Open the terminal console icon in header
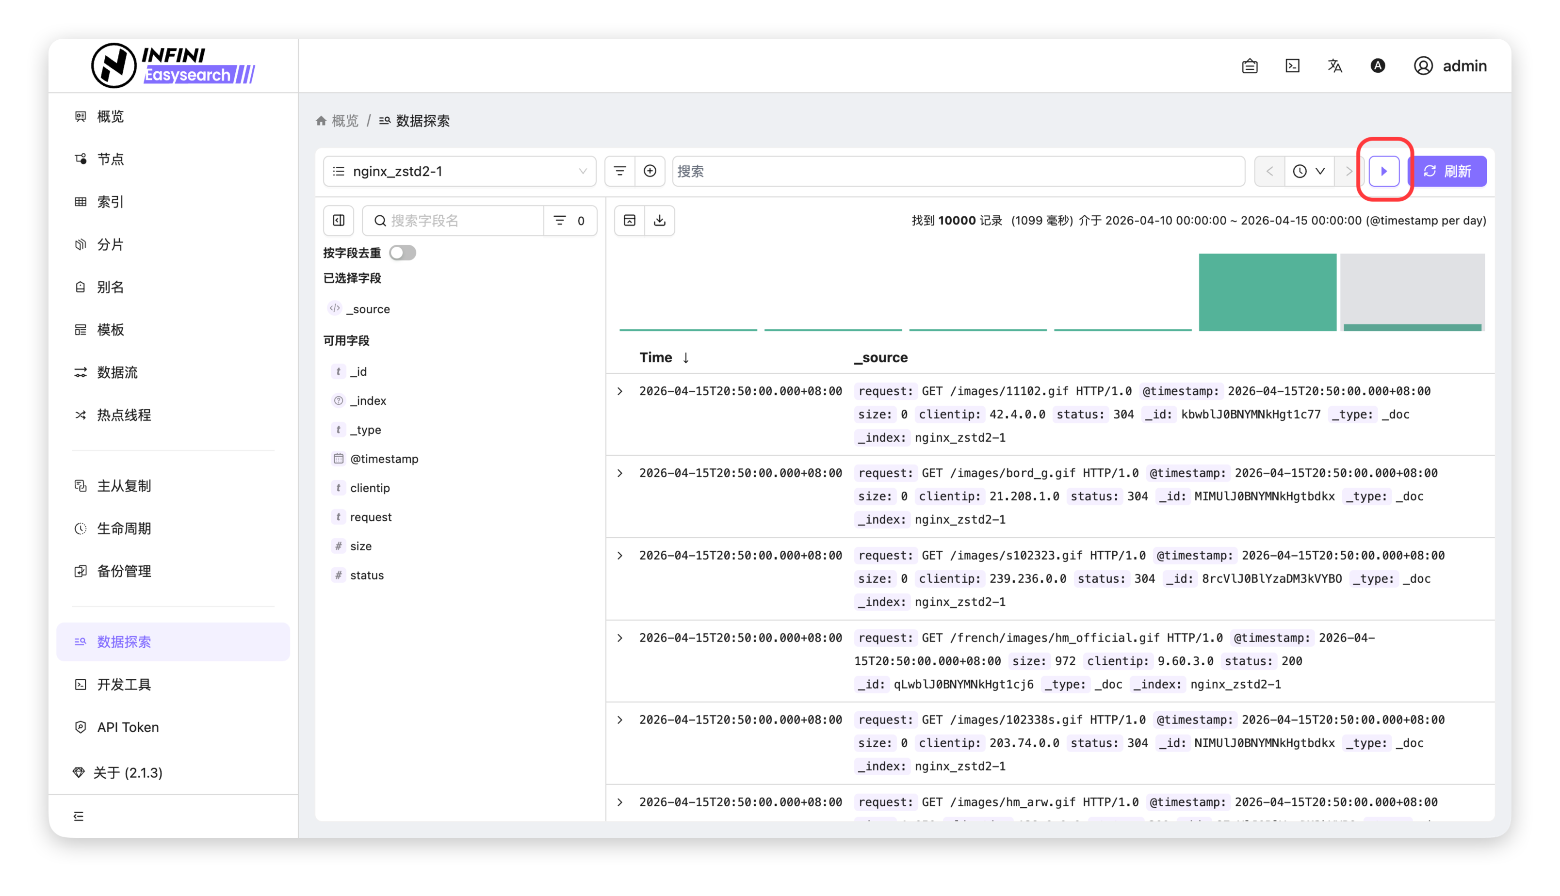Screen dimensions: 1560x896 (1292, 66)
